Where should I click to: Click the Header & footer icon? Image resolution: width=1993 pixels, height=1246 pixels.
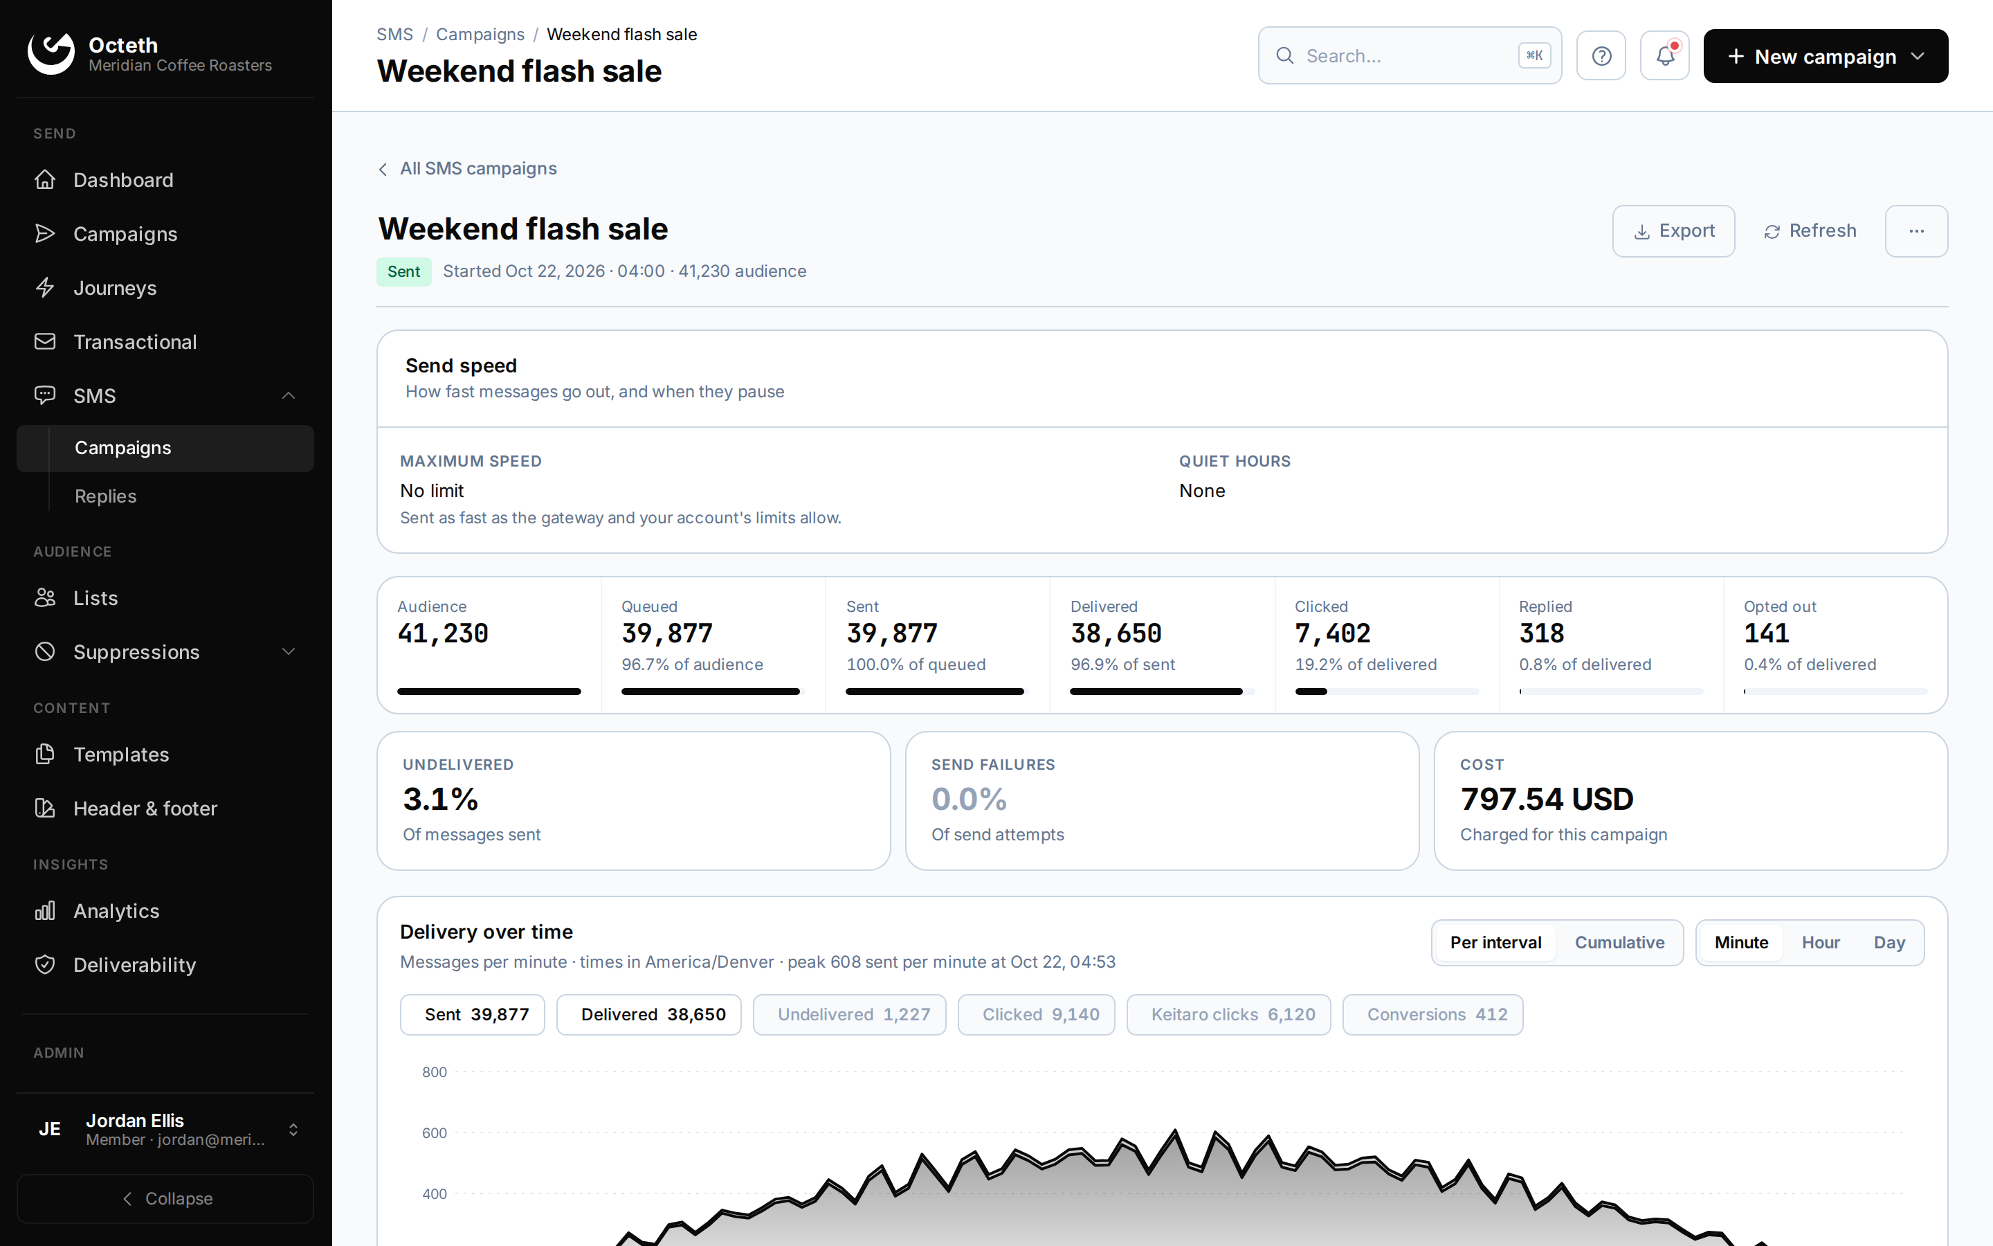pos(45,809)
